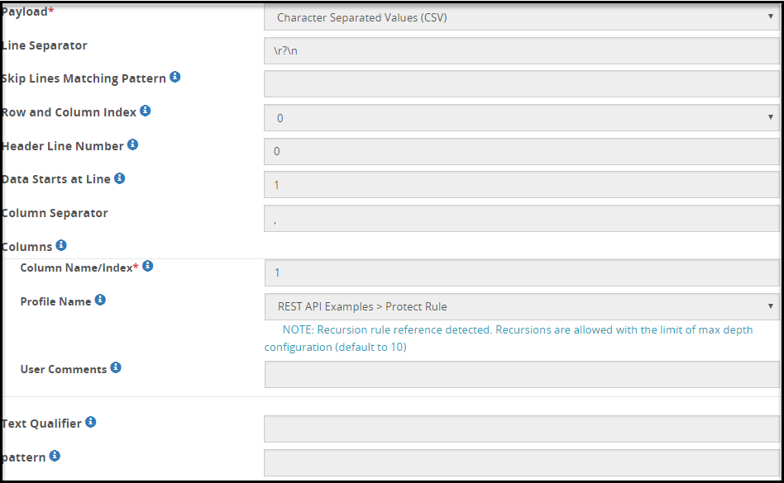The width and height of the screenshot is (784, 483).
Task: Select the Column Separator comma field
Action: coord(521,218)
